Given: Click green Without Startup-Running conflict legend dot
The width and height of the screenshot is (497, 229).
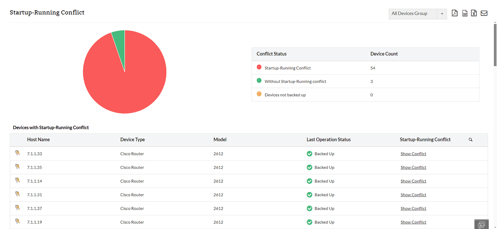Looking at the screenshot, I should click(x=259, y=81).
